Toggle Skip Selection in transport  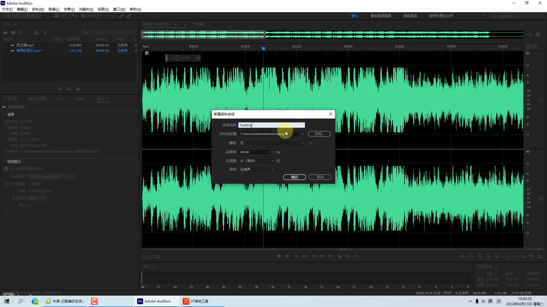click(356, 256)
